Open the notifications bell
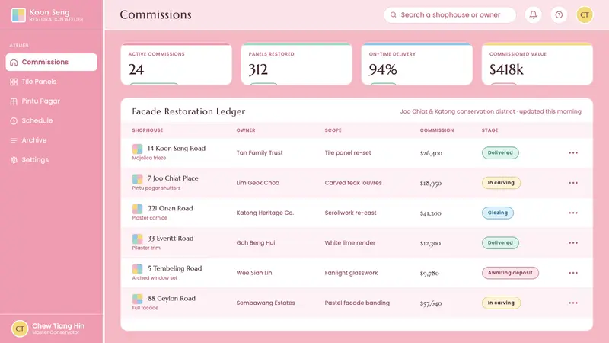Viewport: 609px width, 343px height. 534,14
